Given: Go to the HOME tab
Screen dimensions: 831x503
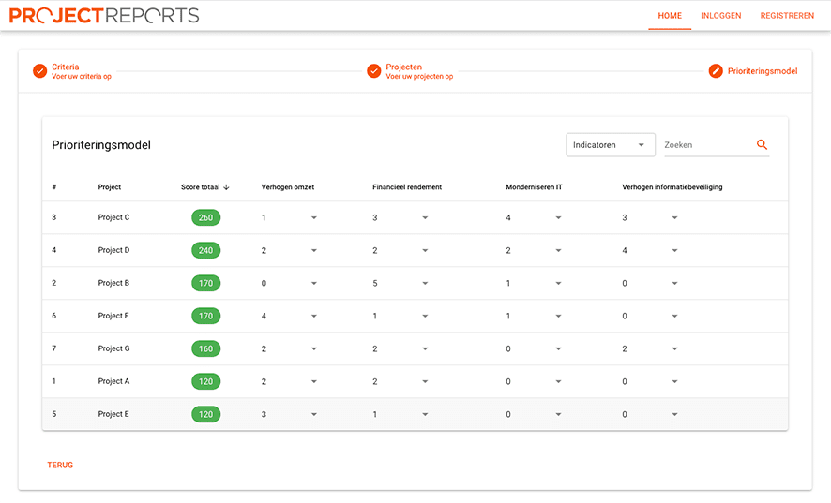Looking at the screenshot, I should coord(670,16).
